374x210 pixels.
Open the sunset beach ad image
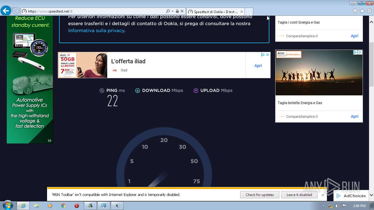(319, 73)
